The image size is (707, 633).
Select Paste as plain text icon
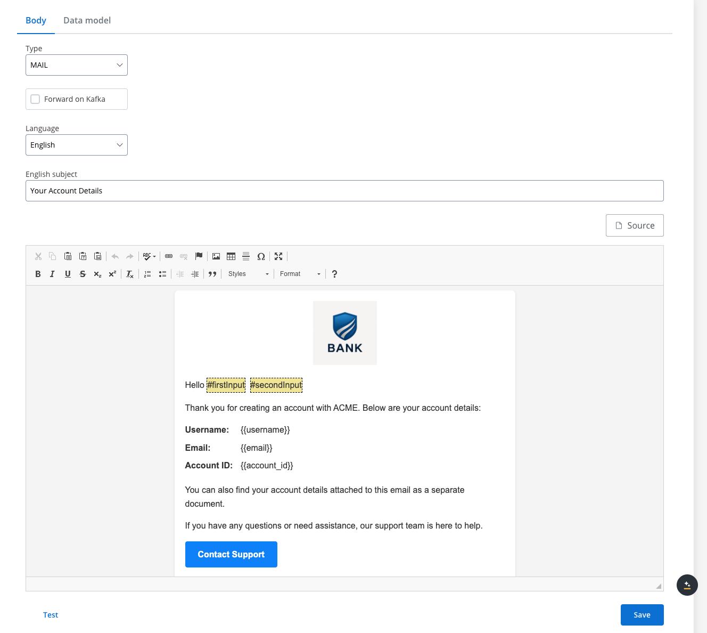pos(83,256)
